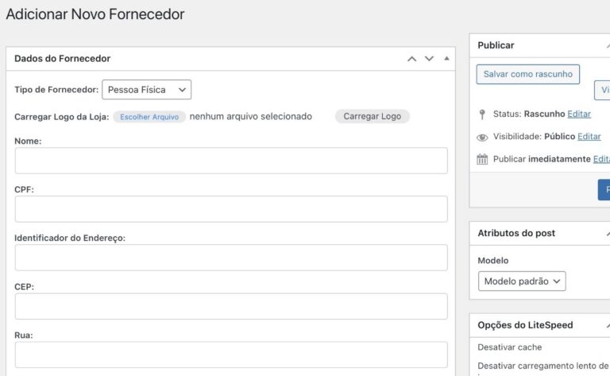The width and height of the screenshot is (610, 376).
Task: Edit the Visibilidade Público link
Action: 589,137
